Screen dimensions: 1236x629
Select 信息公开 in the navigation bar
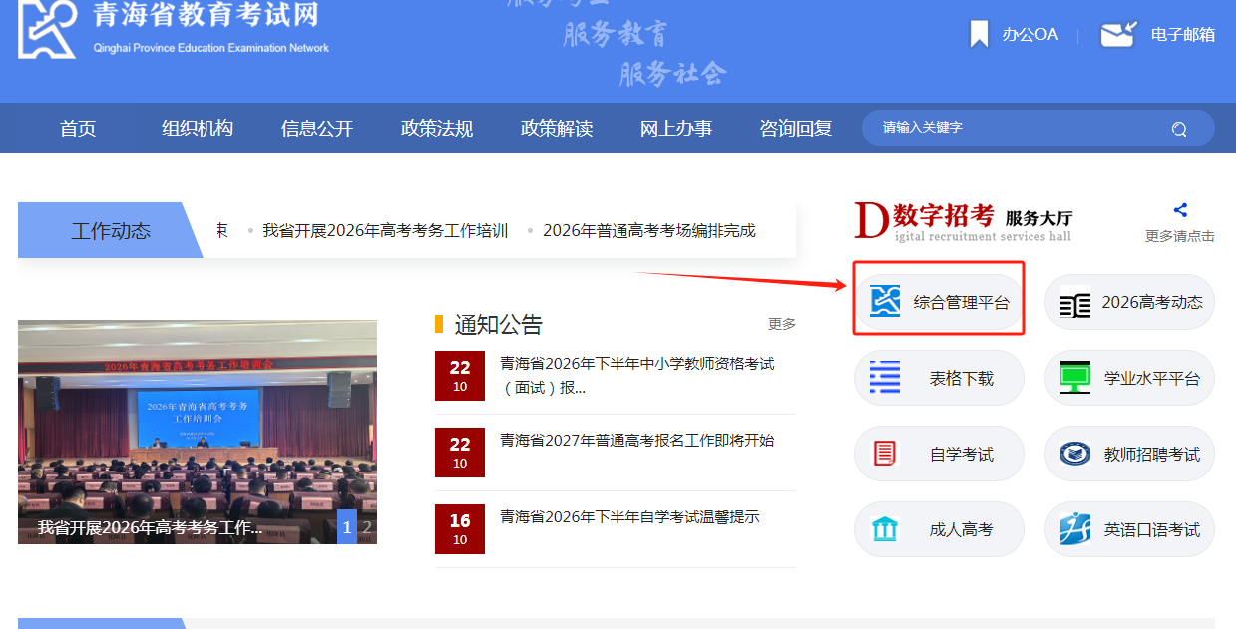click(x=317, y=128)
